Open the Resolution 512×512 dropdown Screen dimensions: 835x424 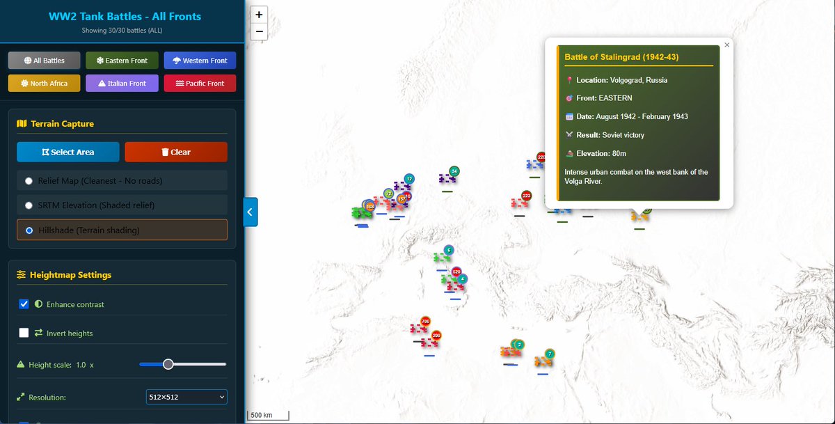coord(186,397)
